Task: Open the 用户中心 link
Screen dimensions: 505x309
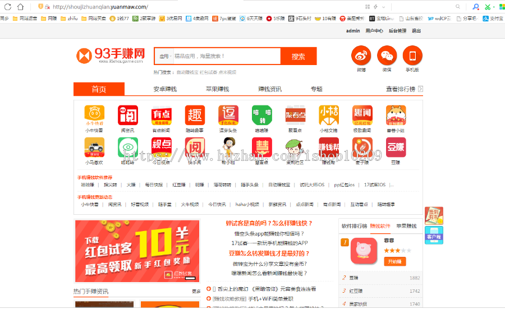Action: coord(374,31)
